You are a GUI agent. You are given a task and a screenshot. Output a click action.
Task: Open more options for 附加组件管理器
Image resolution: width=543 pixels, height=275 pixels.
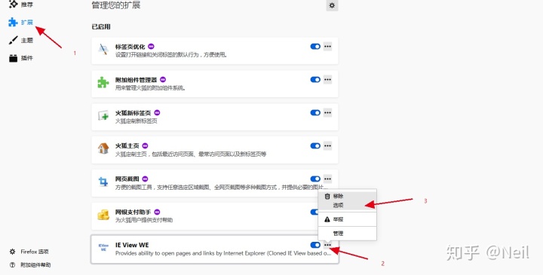(327, 80)
